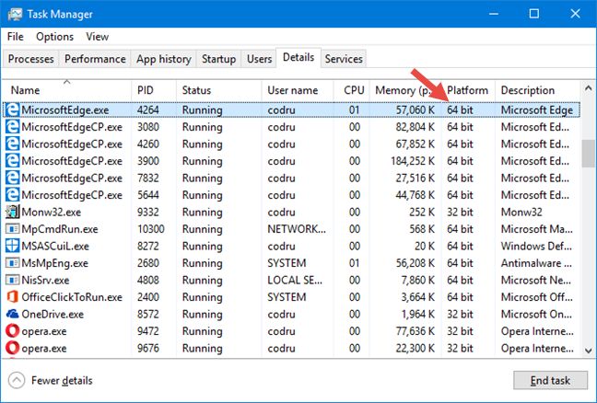Select the MSASCuiL.exe process name
This screenshot has height=403, width=597.
[x=55, y=246]
